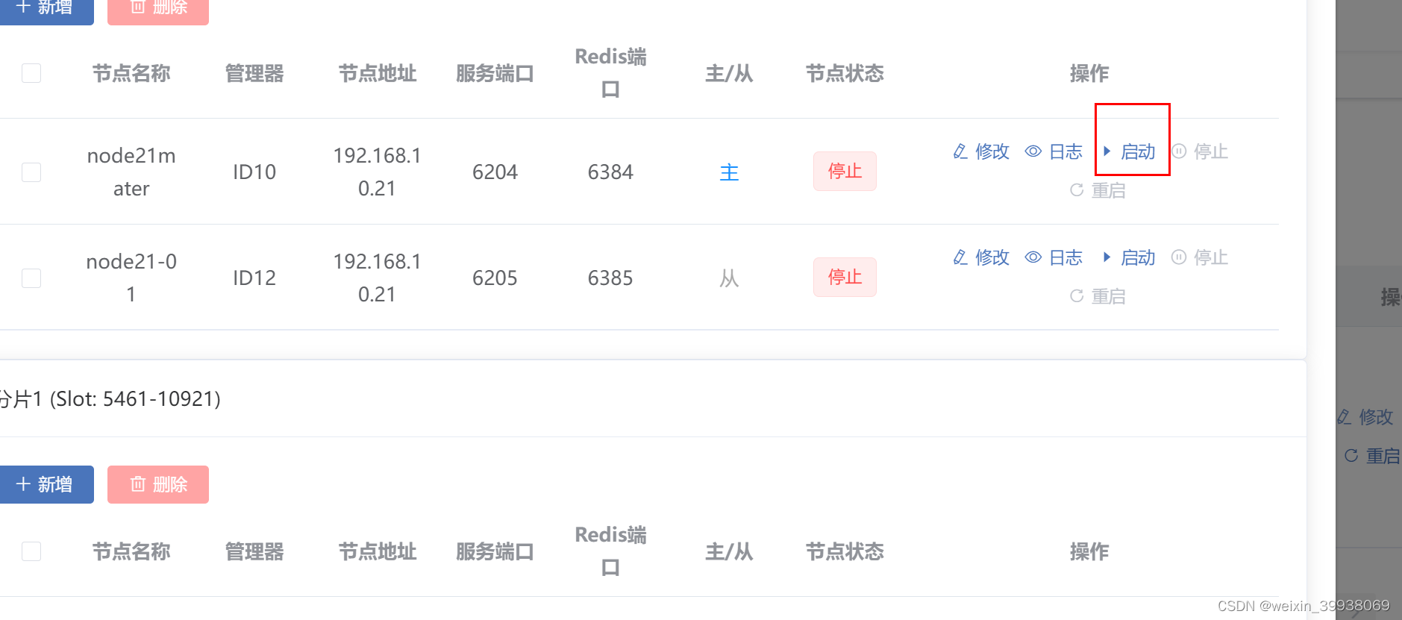Click 停止 action for node21-01 row
The height and width of the screenshot is (620, 1402).
pyautogui.click(x=1200, y=257)
